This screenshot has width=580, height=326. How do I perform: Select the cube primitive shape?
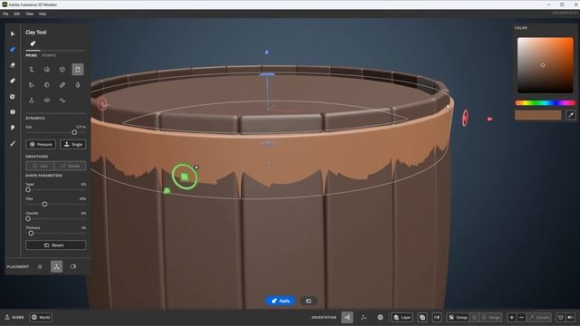[63, 69]
